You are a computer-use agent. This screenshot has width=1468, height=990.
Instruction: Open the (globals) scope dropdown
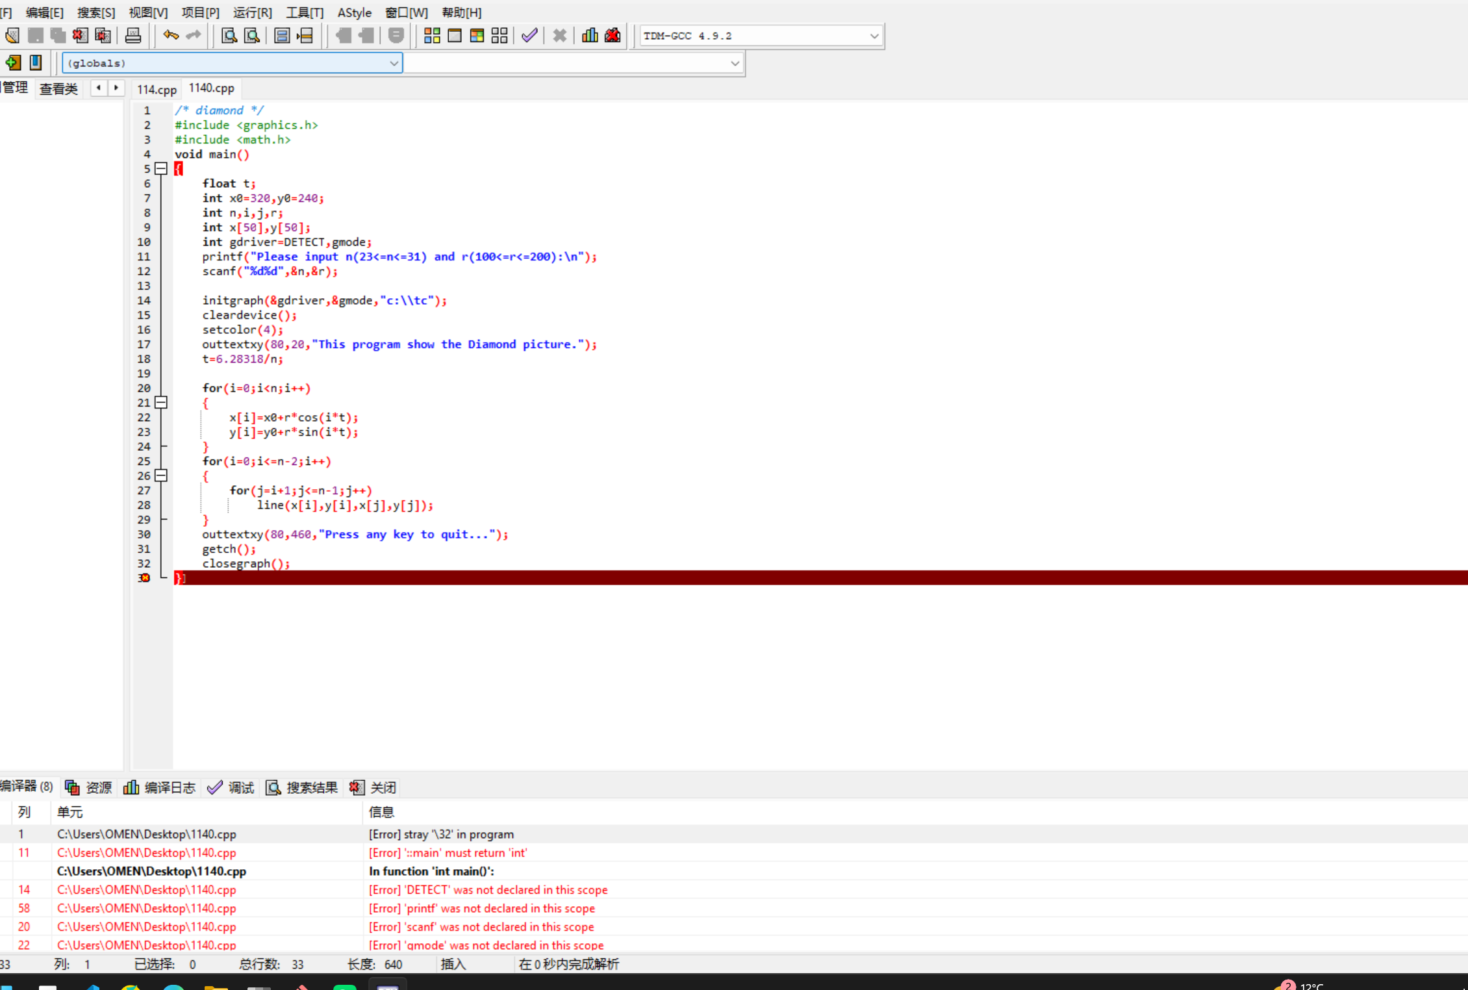pyautogui.click(x=394, y=63)
